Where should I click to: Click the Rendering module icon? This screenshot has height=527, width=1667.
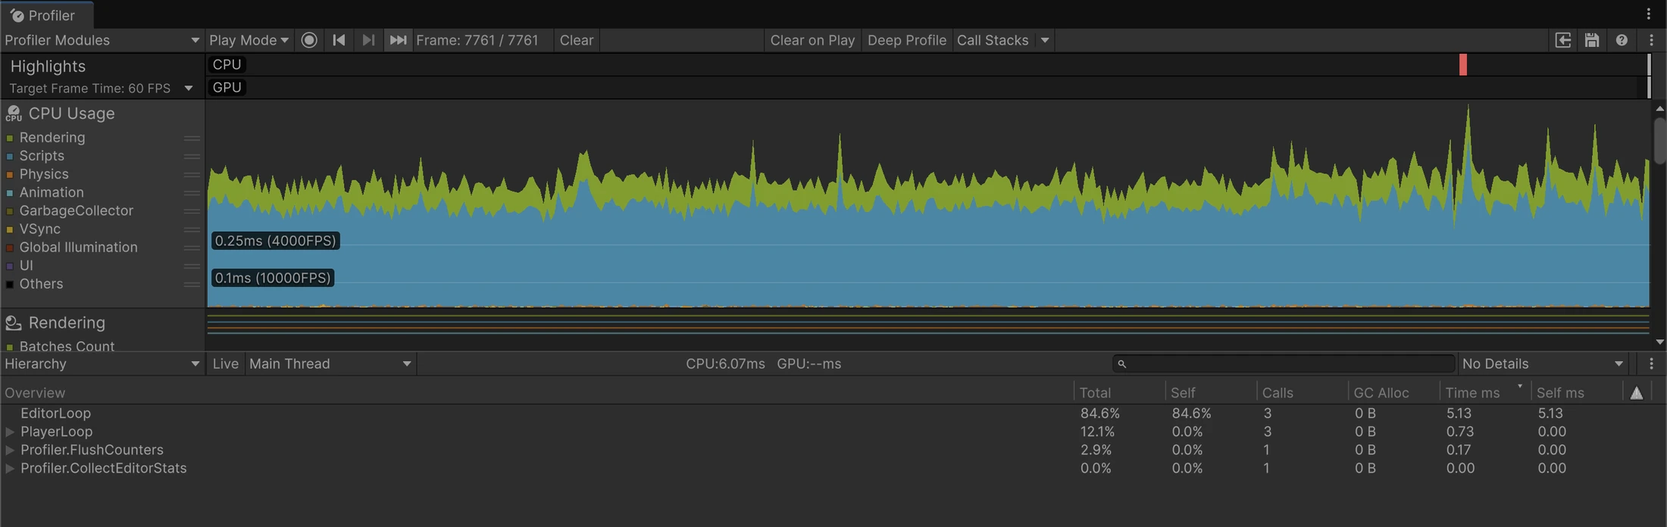point(14,323)
